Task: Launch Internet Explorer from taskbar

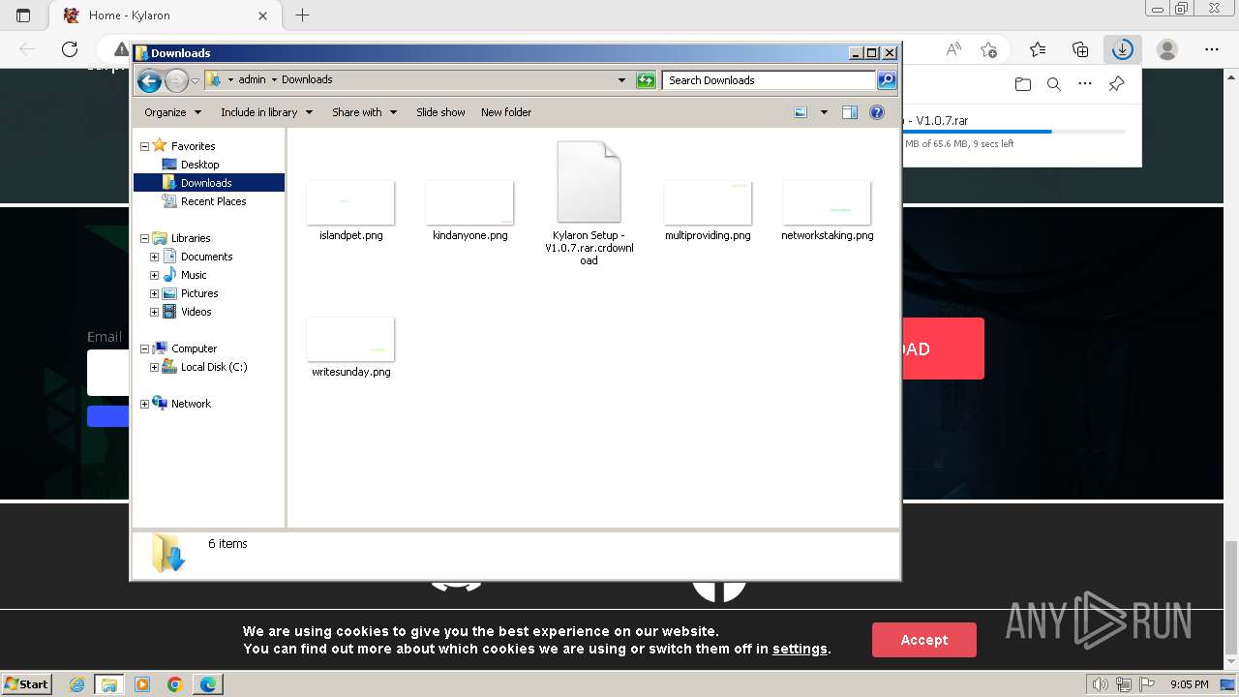Action: point(76,684)
